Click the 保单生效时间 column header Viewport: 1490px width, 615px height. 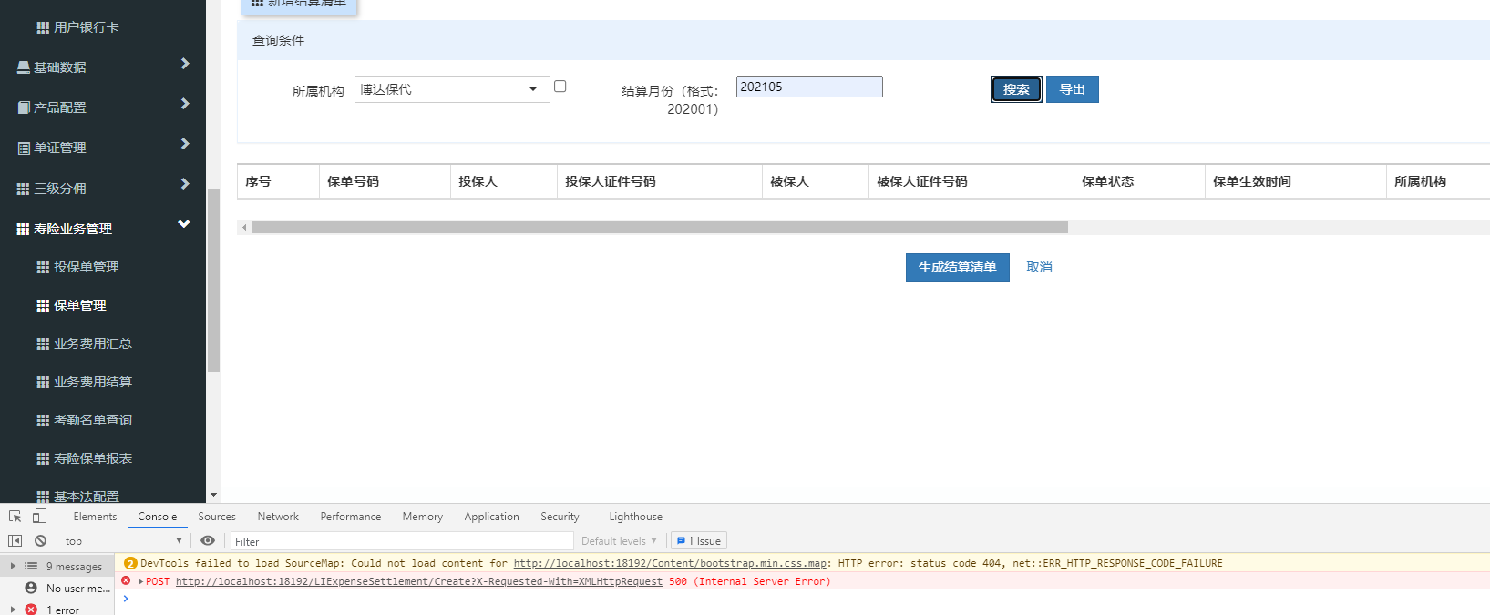(x=1295, y=181)
